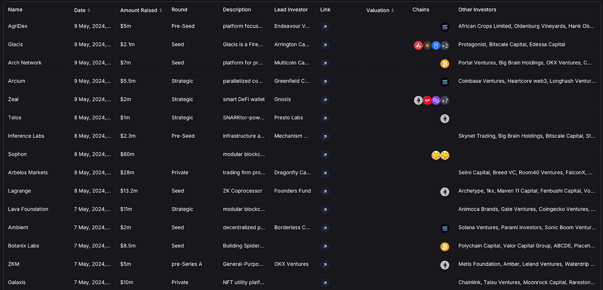
Task: Click the smart DeFi wallet description cell
Action: 244,99
